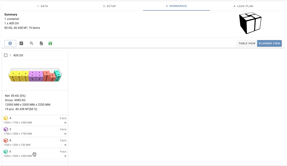Click the file restore icon
287x166 pixels.
(41, 43)
